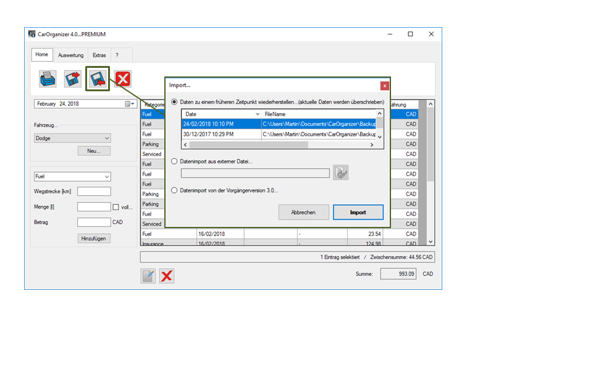Click the Wegstrecke [km] input field
Viewport: 593px width, 370px height.
click(94, 192)
